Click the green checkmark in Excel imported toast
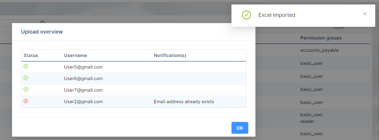This screenshot has width=379, height=140. coord(246,15)
